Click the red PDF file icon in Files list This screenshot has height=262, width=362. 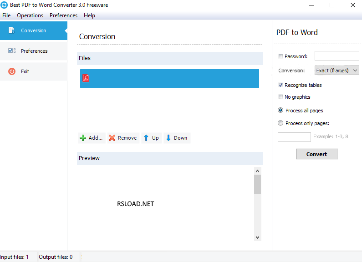(x=86, y=78)
